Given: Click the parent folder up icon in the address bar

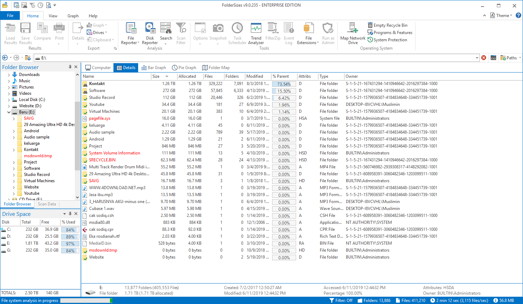Looking at the screenshot, I should pos(28,58).
